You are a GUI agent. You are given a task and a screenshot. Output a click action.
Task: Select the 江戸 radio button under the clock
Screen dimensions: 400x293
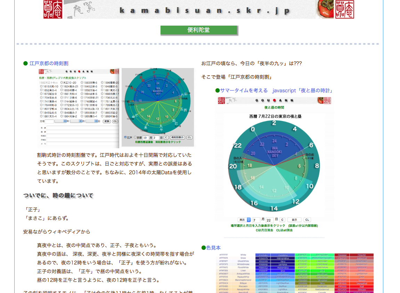pos(125,137)
